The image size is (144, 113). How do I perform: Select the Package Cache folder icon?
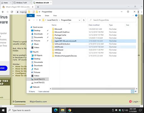pos(53,35)
